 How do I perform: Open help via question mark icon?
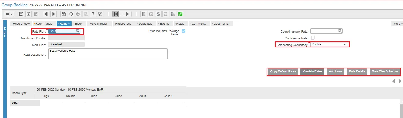[x=93, y=14]
